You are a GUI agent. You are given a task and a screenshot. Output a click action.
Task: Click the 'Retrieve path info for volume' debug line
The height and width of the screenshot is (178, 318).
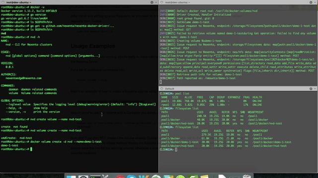[201, 75]
